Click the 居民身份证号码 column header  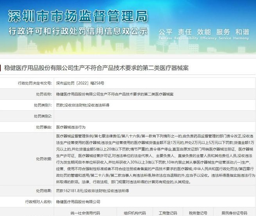coord(234,213)
